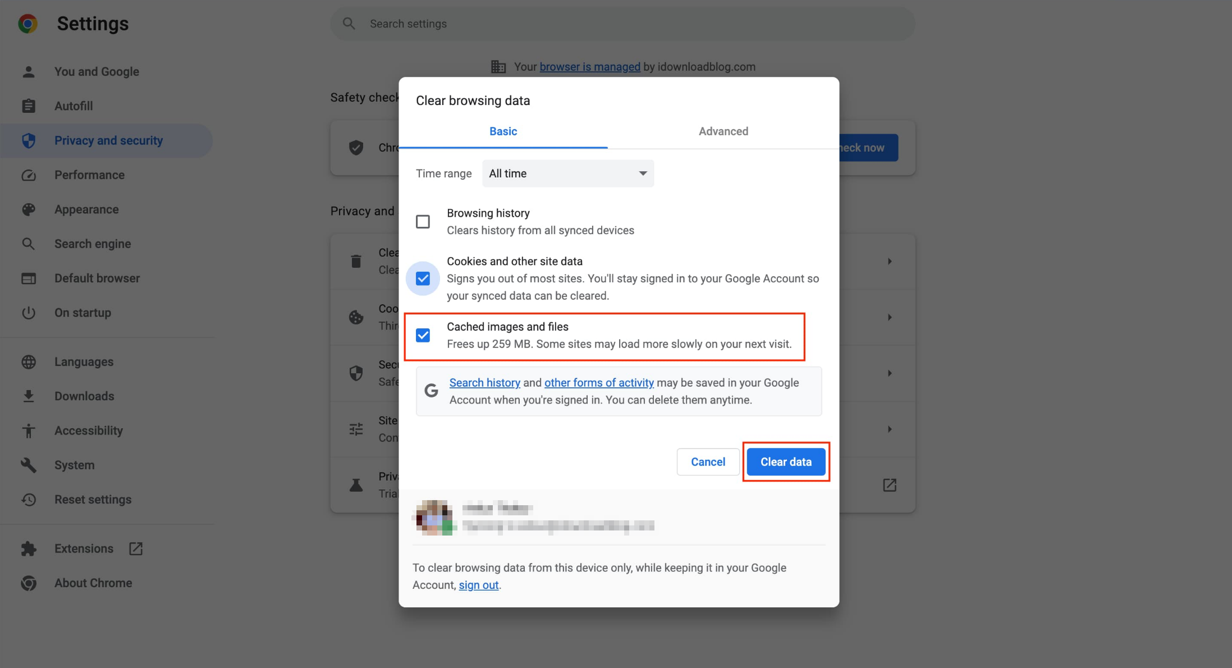Select the Basic tab

pos(503,131)
